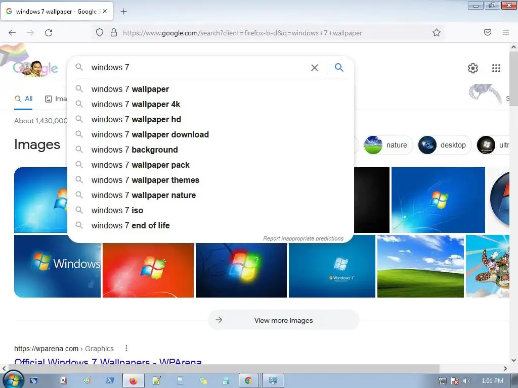Open the Save to Pocket button
Screen dimensions: 518x388
(x=488, y=32)
